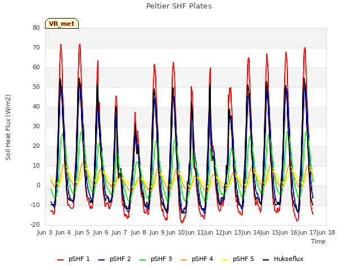Click the blue pSHF 2 legend swatch

101,260
